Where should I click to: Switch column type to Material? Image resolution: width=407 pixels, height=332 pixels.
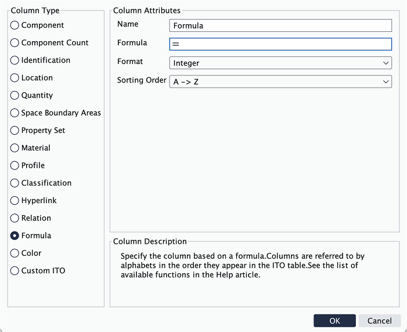tap(15, 148)
